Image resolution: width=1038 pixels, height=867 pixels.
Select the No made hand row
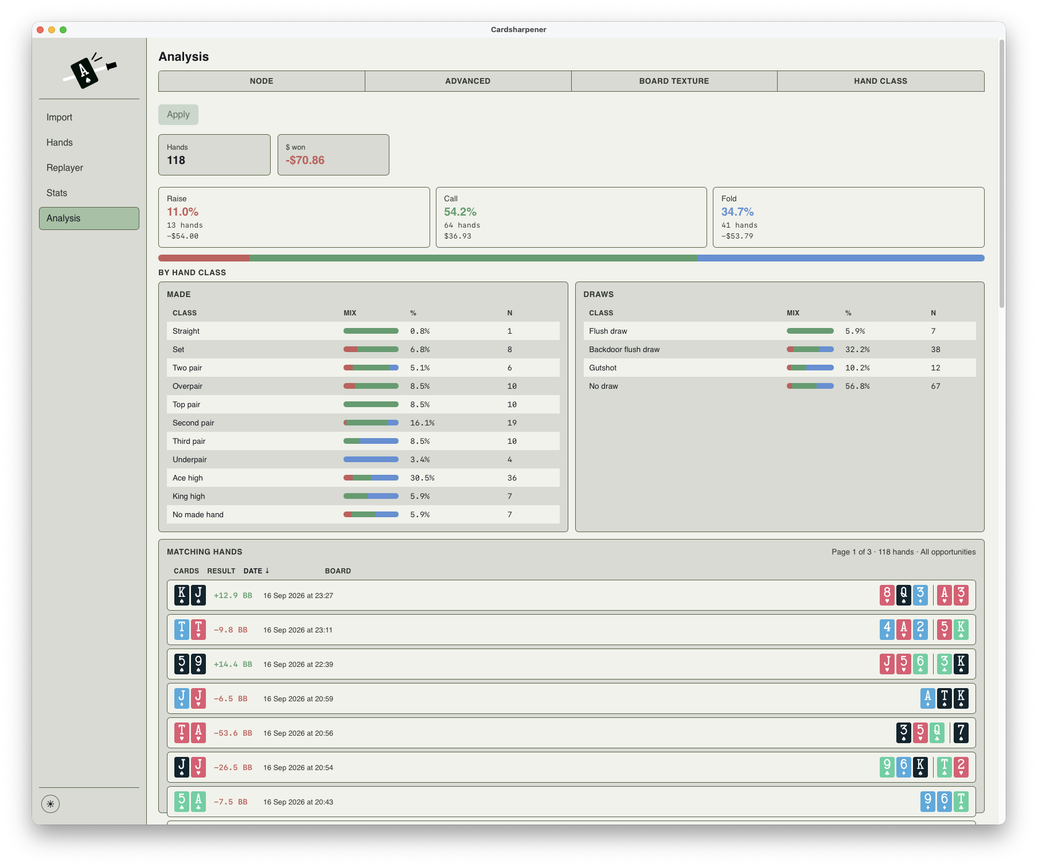coord(364,515)
